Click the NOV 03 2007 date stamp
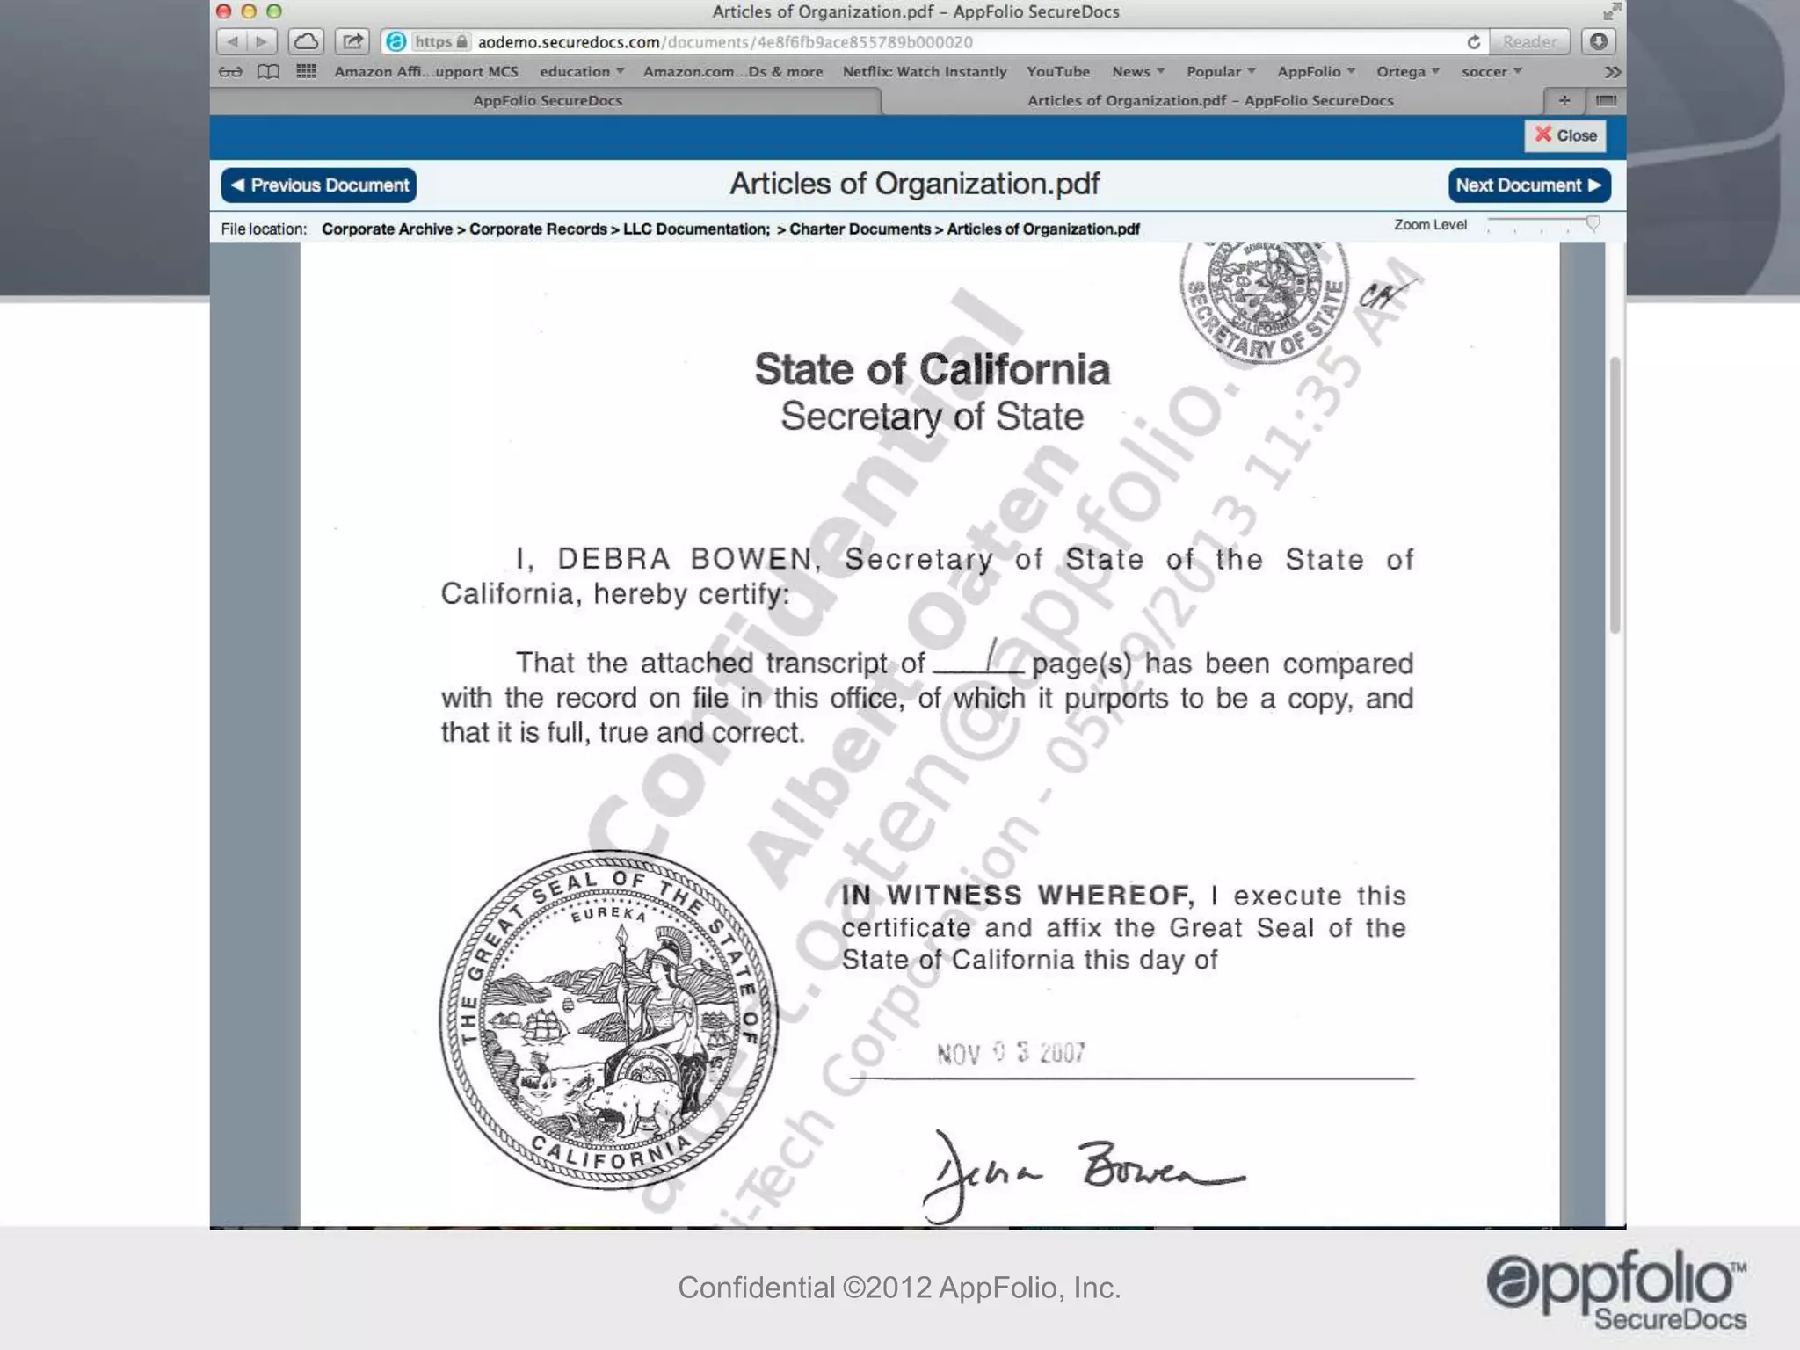Screen dimensions: 1800x1350 (x=1011, y=1053)
